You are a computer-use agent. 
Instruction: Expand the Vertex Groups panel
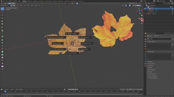click(x=152, y=41)
